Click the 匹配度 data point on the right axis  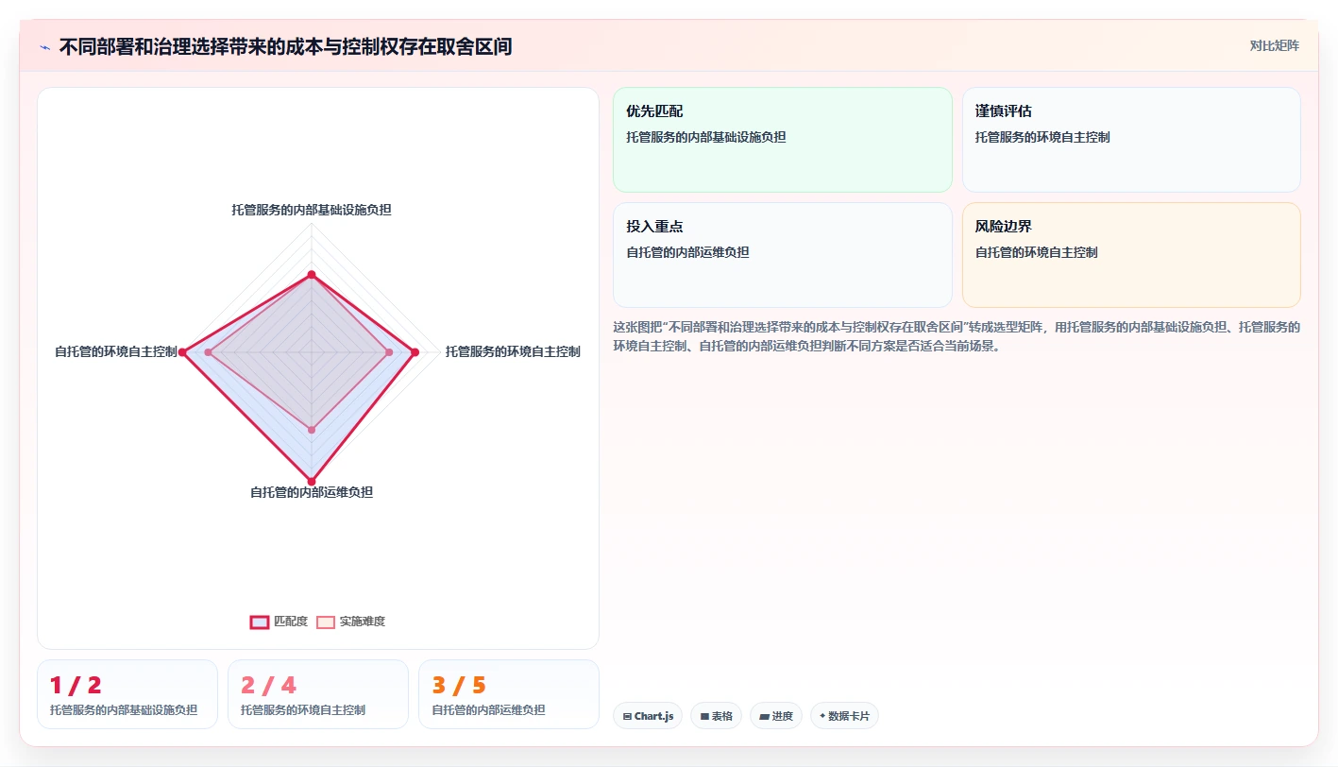(x=415, y=352)
